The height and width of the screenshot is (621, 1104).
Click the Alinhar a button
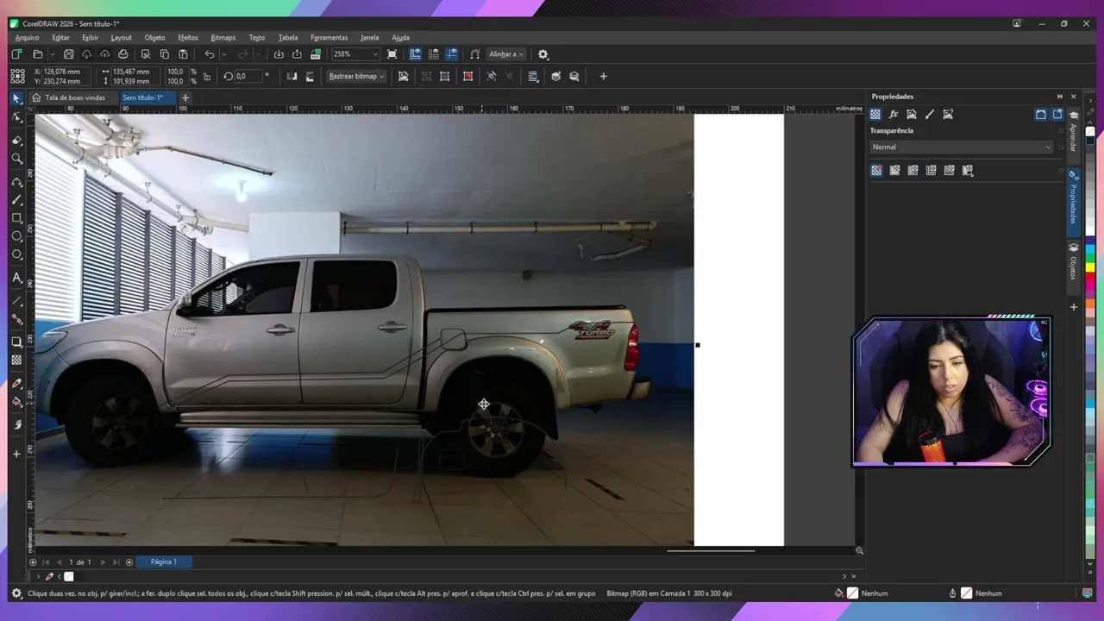tap(506, 54)
